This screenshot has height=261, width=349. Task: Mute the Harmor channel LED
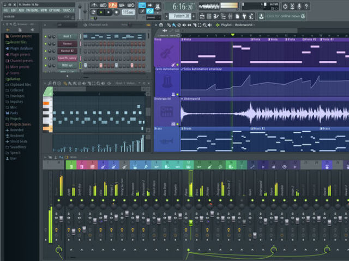46,43
